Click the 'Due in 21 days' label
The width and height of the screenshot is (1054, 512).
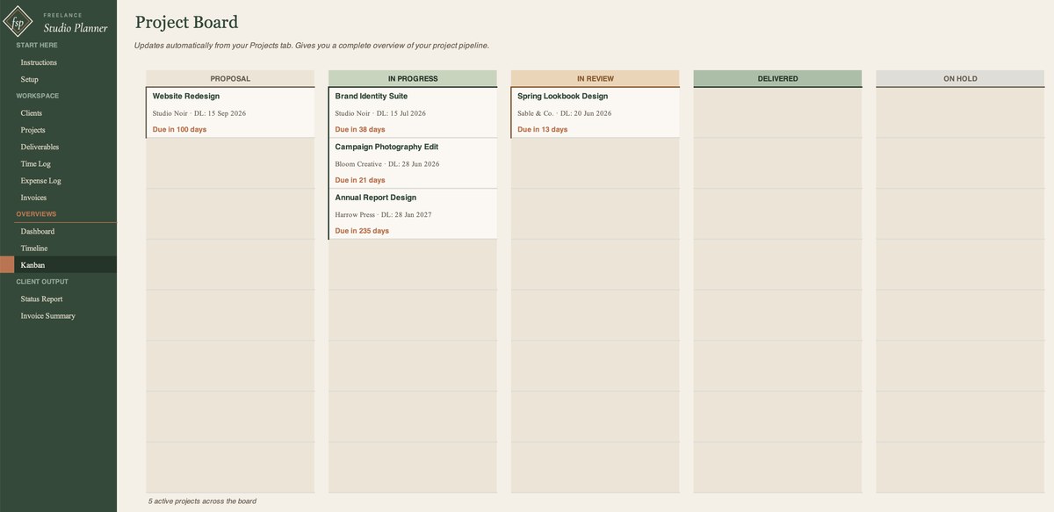click(360, 181)
